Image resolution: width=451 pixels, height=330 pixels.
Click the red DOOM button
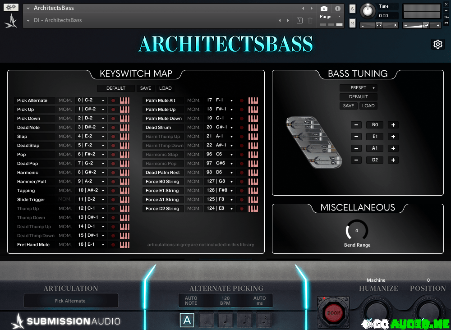[x=333, y=313]
